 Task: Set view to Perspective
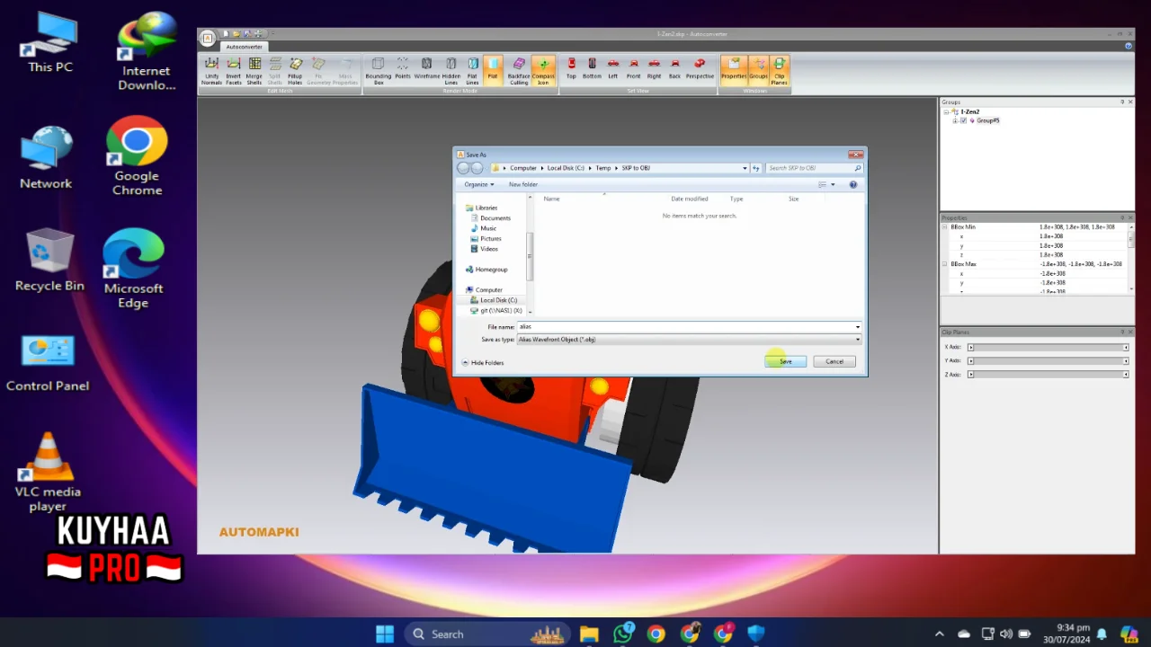700,68
